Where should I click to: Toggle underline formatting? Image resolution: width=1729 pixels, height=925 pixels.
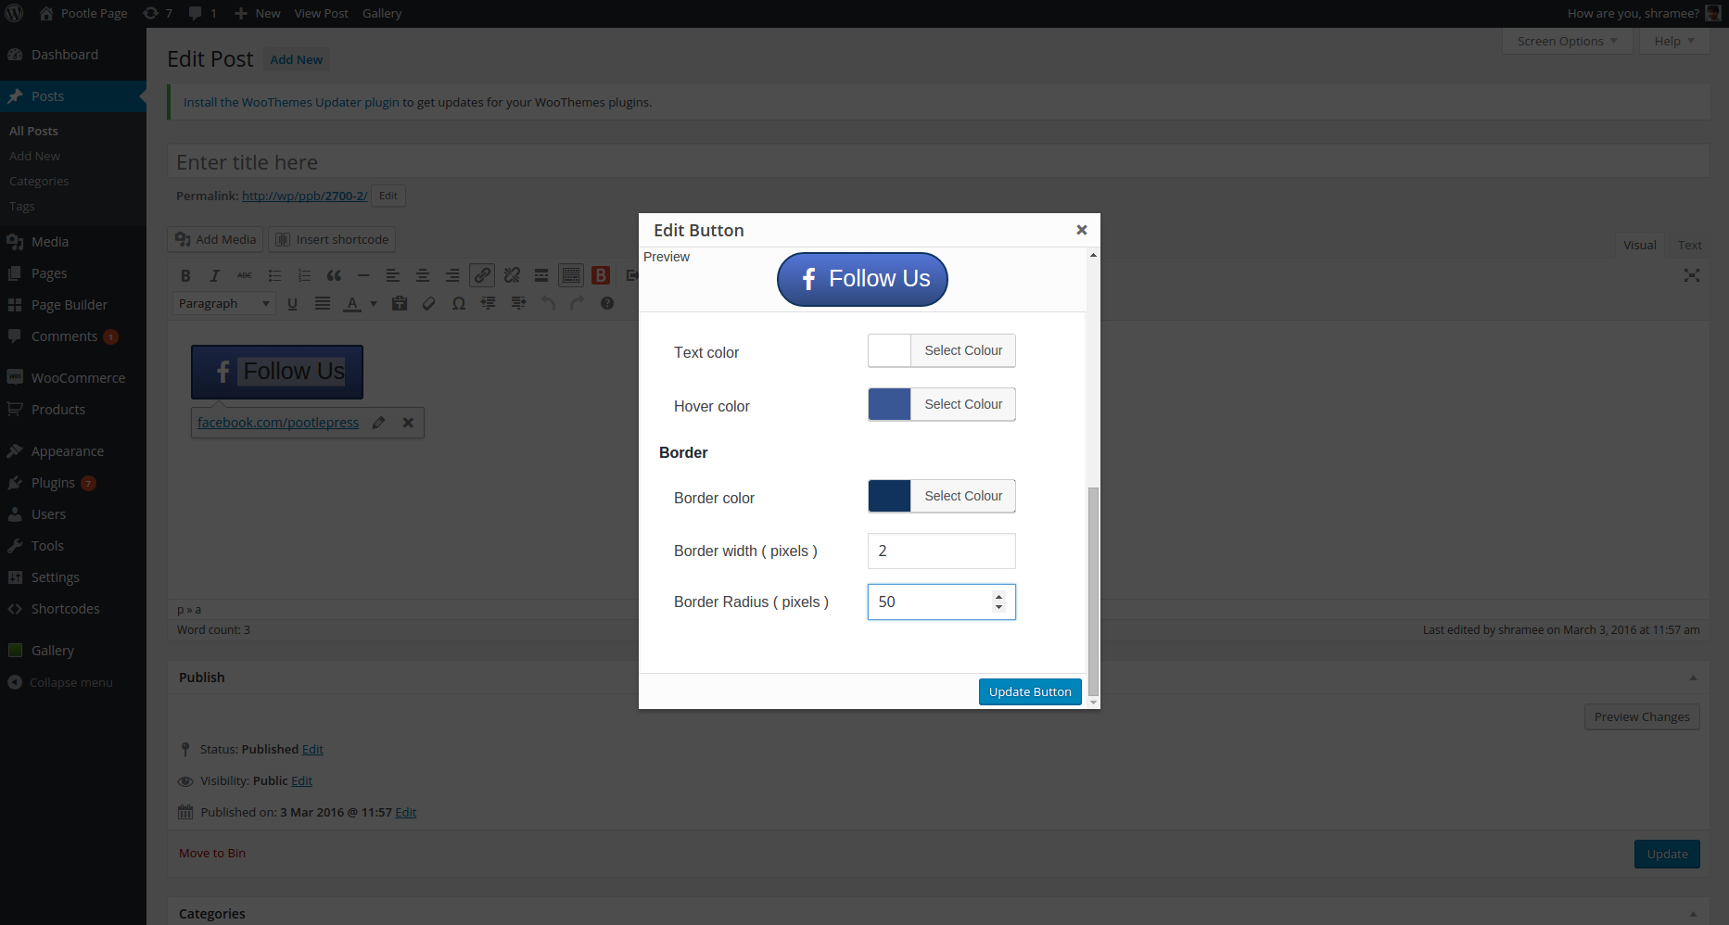tap(292, 303)
